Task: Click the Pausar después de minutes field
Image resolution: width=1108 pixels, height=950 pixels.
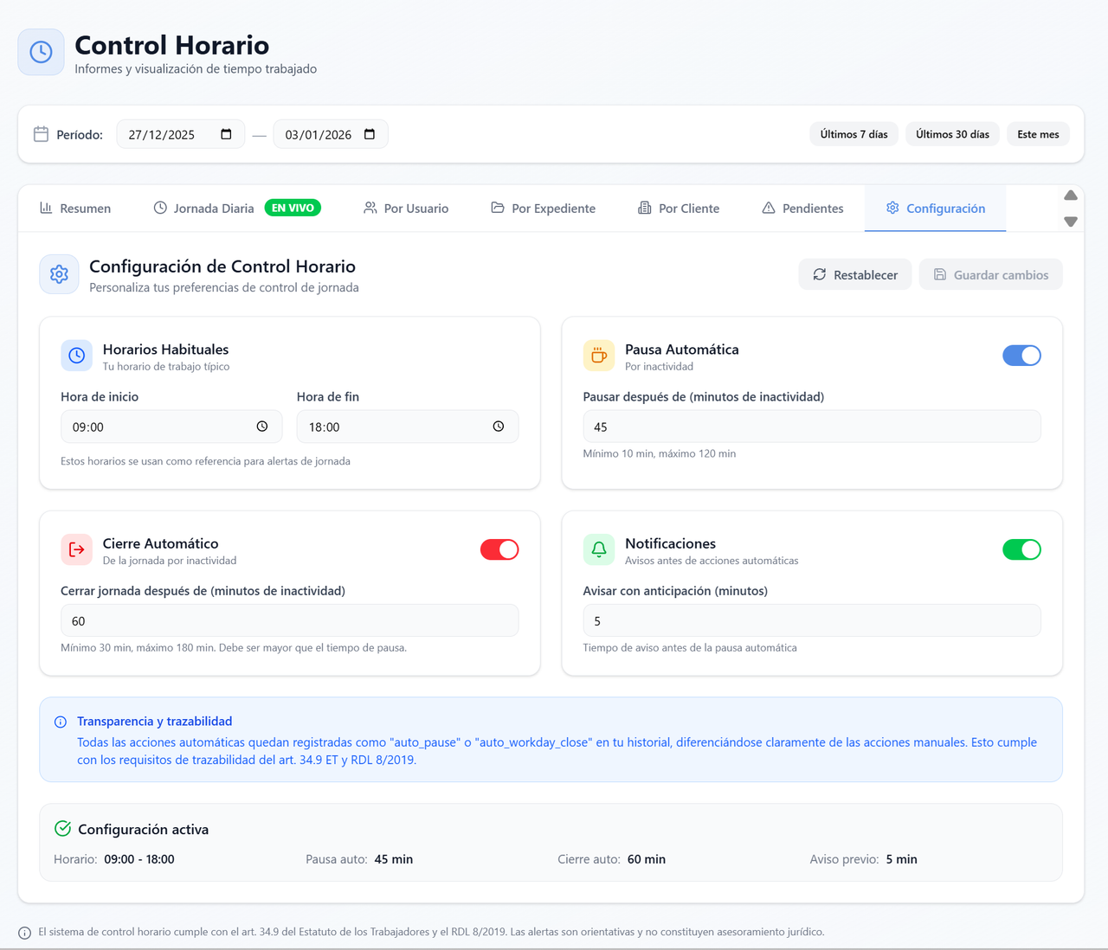Action: tap(812, 426)
